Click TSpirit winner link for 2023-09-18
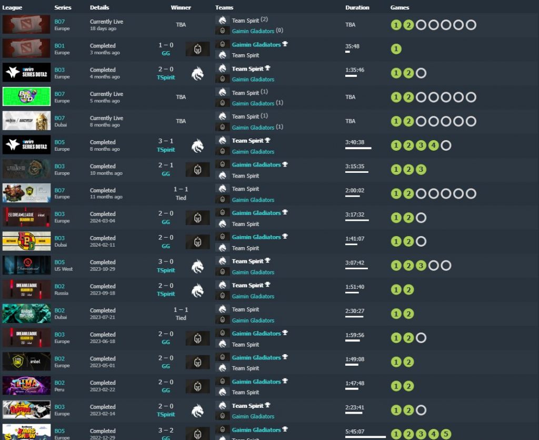 tap(166, 294)
